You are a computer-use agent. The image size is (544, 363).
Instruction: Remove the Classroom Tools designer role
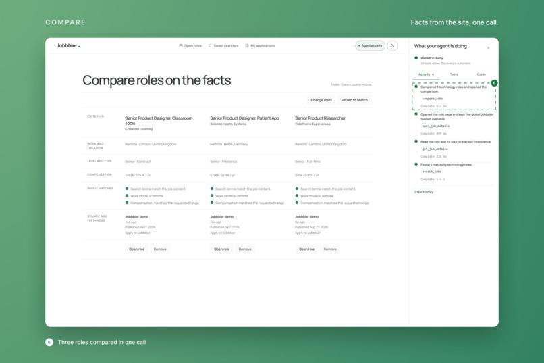[160, 249]
